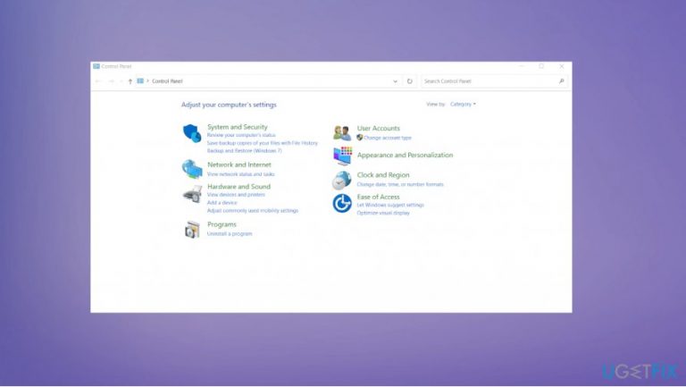Viewport: 686px width, 387px height.
Task: Click View network status and tasks
Action: click(x=240, y=174)
